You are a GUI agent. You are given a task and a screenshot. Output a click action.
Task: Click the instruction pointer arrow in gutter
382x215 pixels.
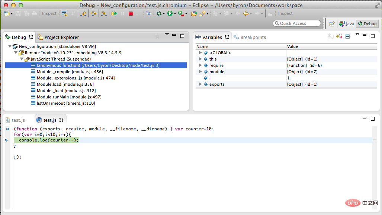(7, 140)
